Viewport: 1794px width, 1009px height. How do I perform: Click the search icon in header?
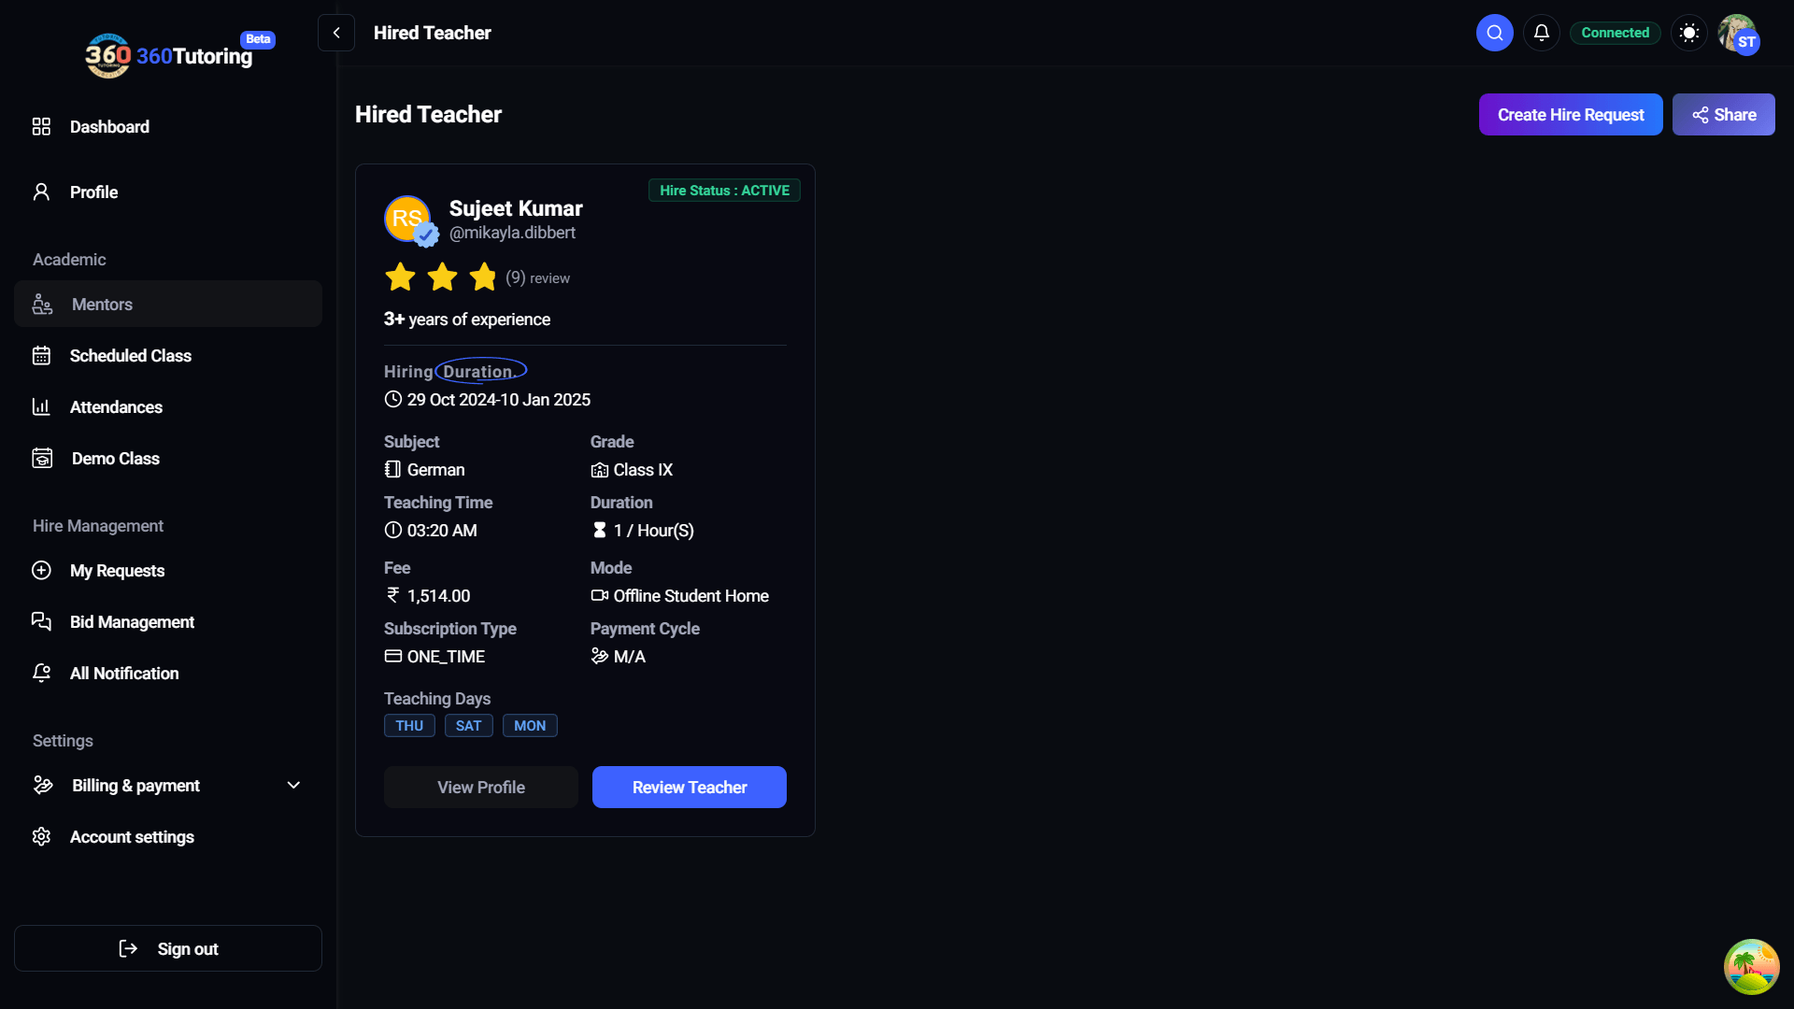tap(1494, 33)
